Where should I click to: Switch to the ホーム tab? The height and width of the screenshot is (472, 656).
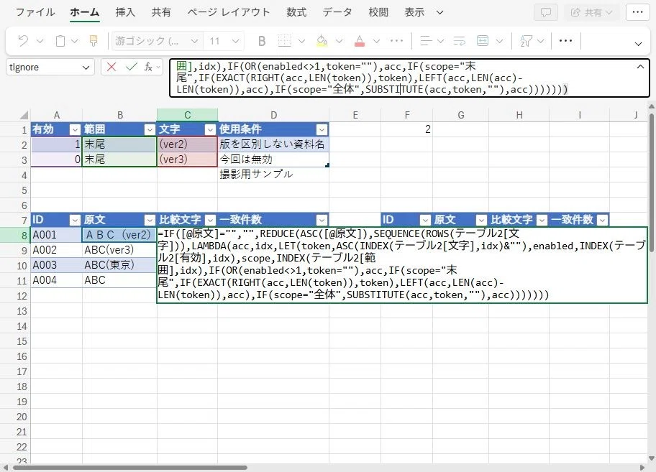(84, 12)
